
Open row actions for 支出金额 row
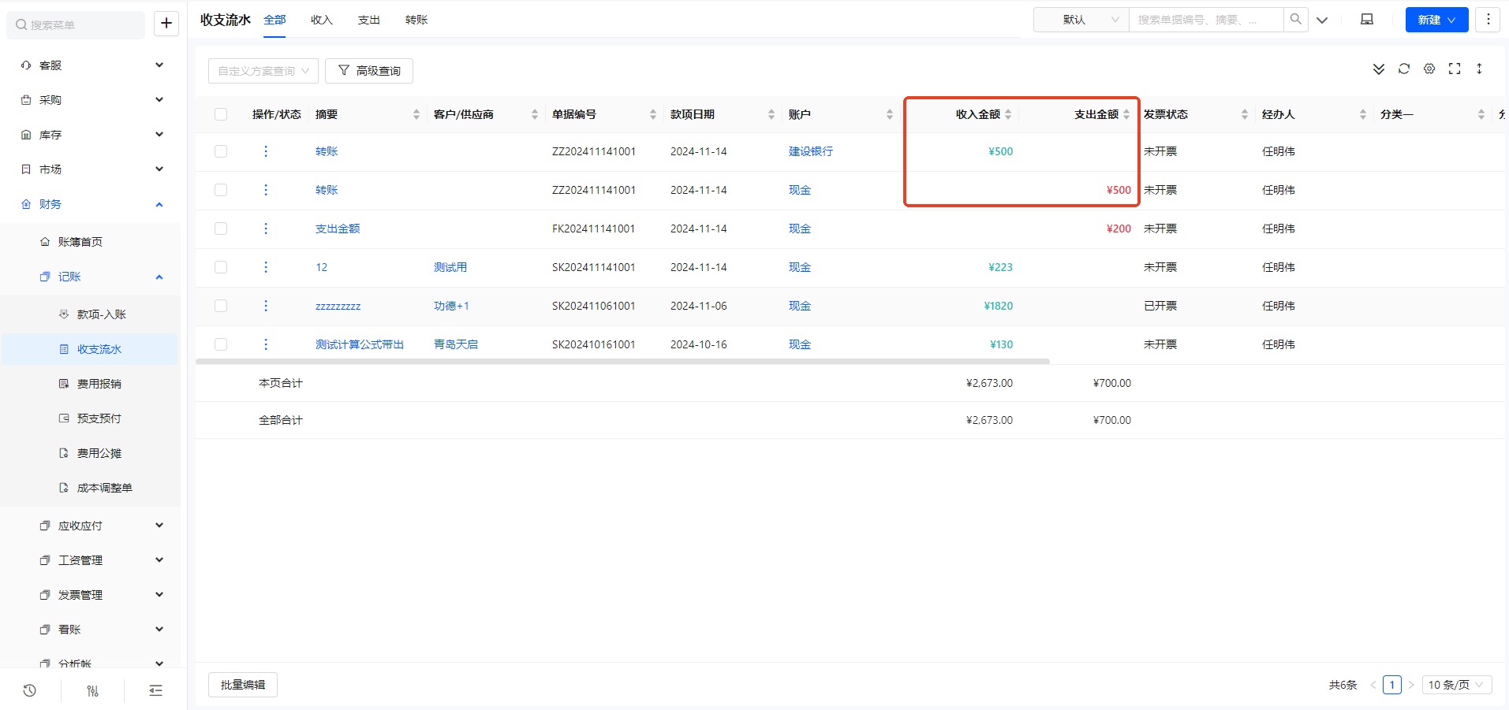pos(266,229)
